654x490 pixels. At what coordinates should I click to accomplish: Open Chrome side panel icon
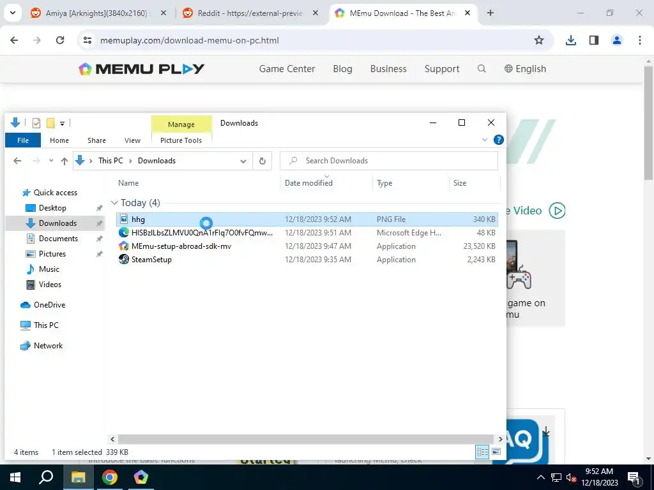(594, 40)
